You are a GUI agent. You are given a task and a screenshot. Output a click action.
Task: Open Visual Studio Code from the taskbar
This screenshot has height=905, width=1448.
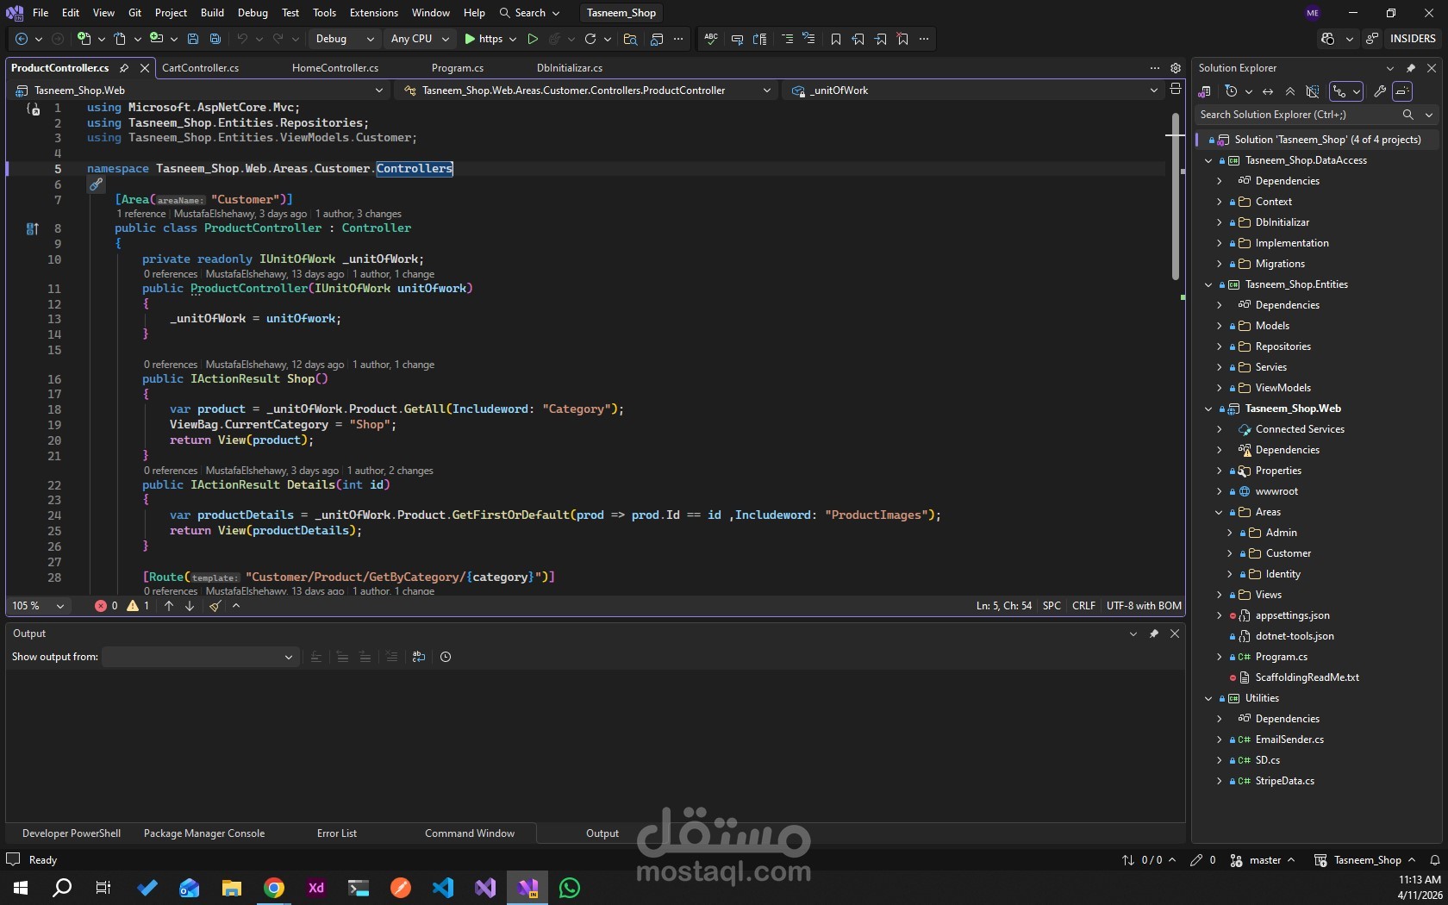(x=443, y=888)
